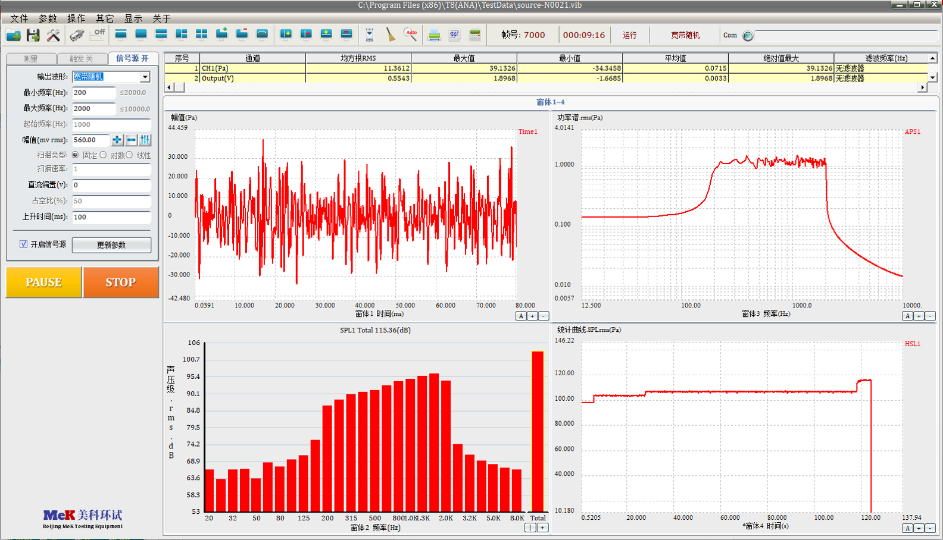
Task: Click the printer icon in toolbar
Action: coord(435,35)
